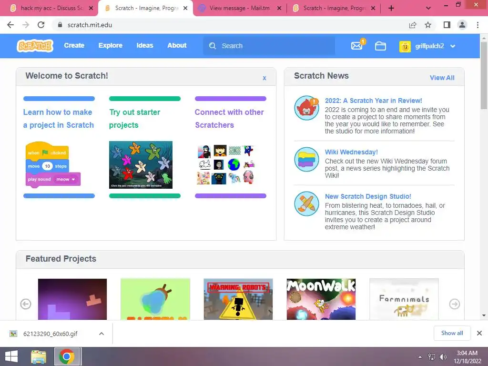Screen dimensions: 488x366
Task: Open the MoonWalk featured project
Action: 321,299
